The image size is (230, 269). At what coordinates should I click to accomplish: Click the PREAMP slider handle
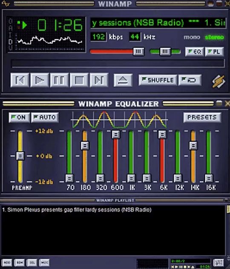[20, 156]
